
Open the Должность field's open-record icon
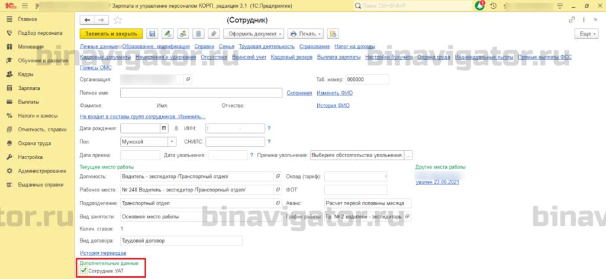click(278, 176)
